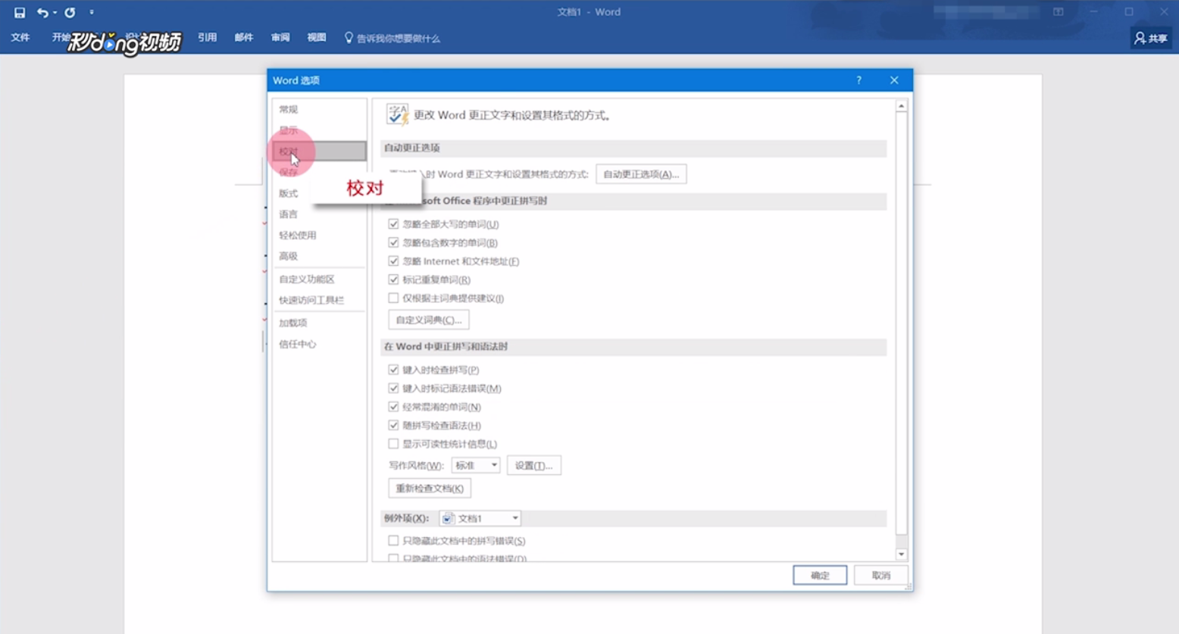The height and width of the screenshot is (634, 1179).
Task: Click the Redo icon in the title bar
Action: 69,11
